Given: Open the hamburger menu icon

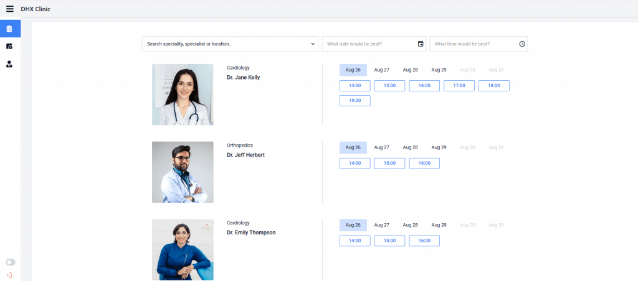Looking at the screenshot, I should (x=10, y=9).
